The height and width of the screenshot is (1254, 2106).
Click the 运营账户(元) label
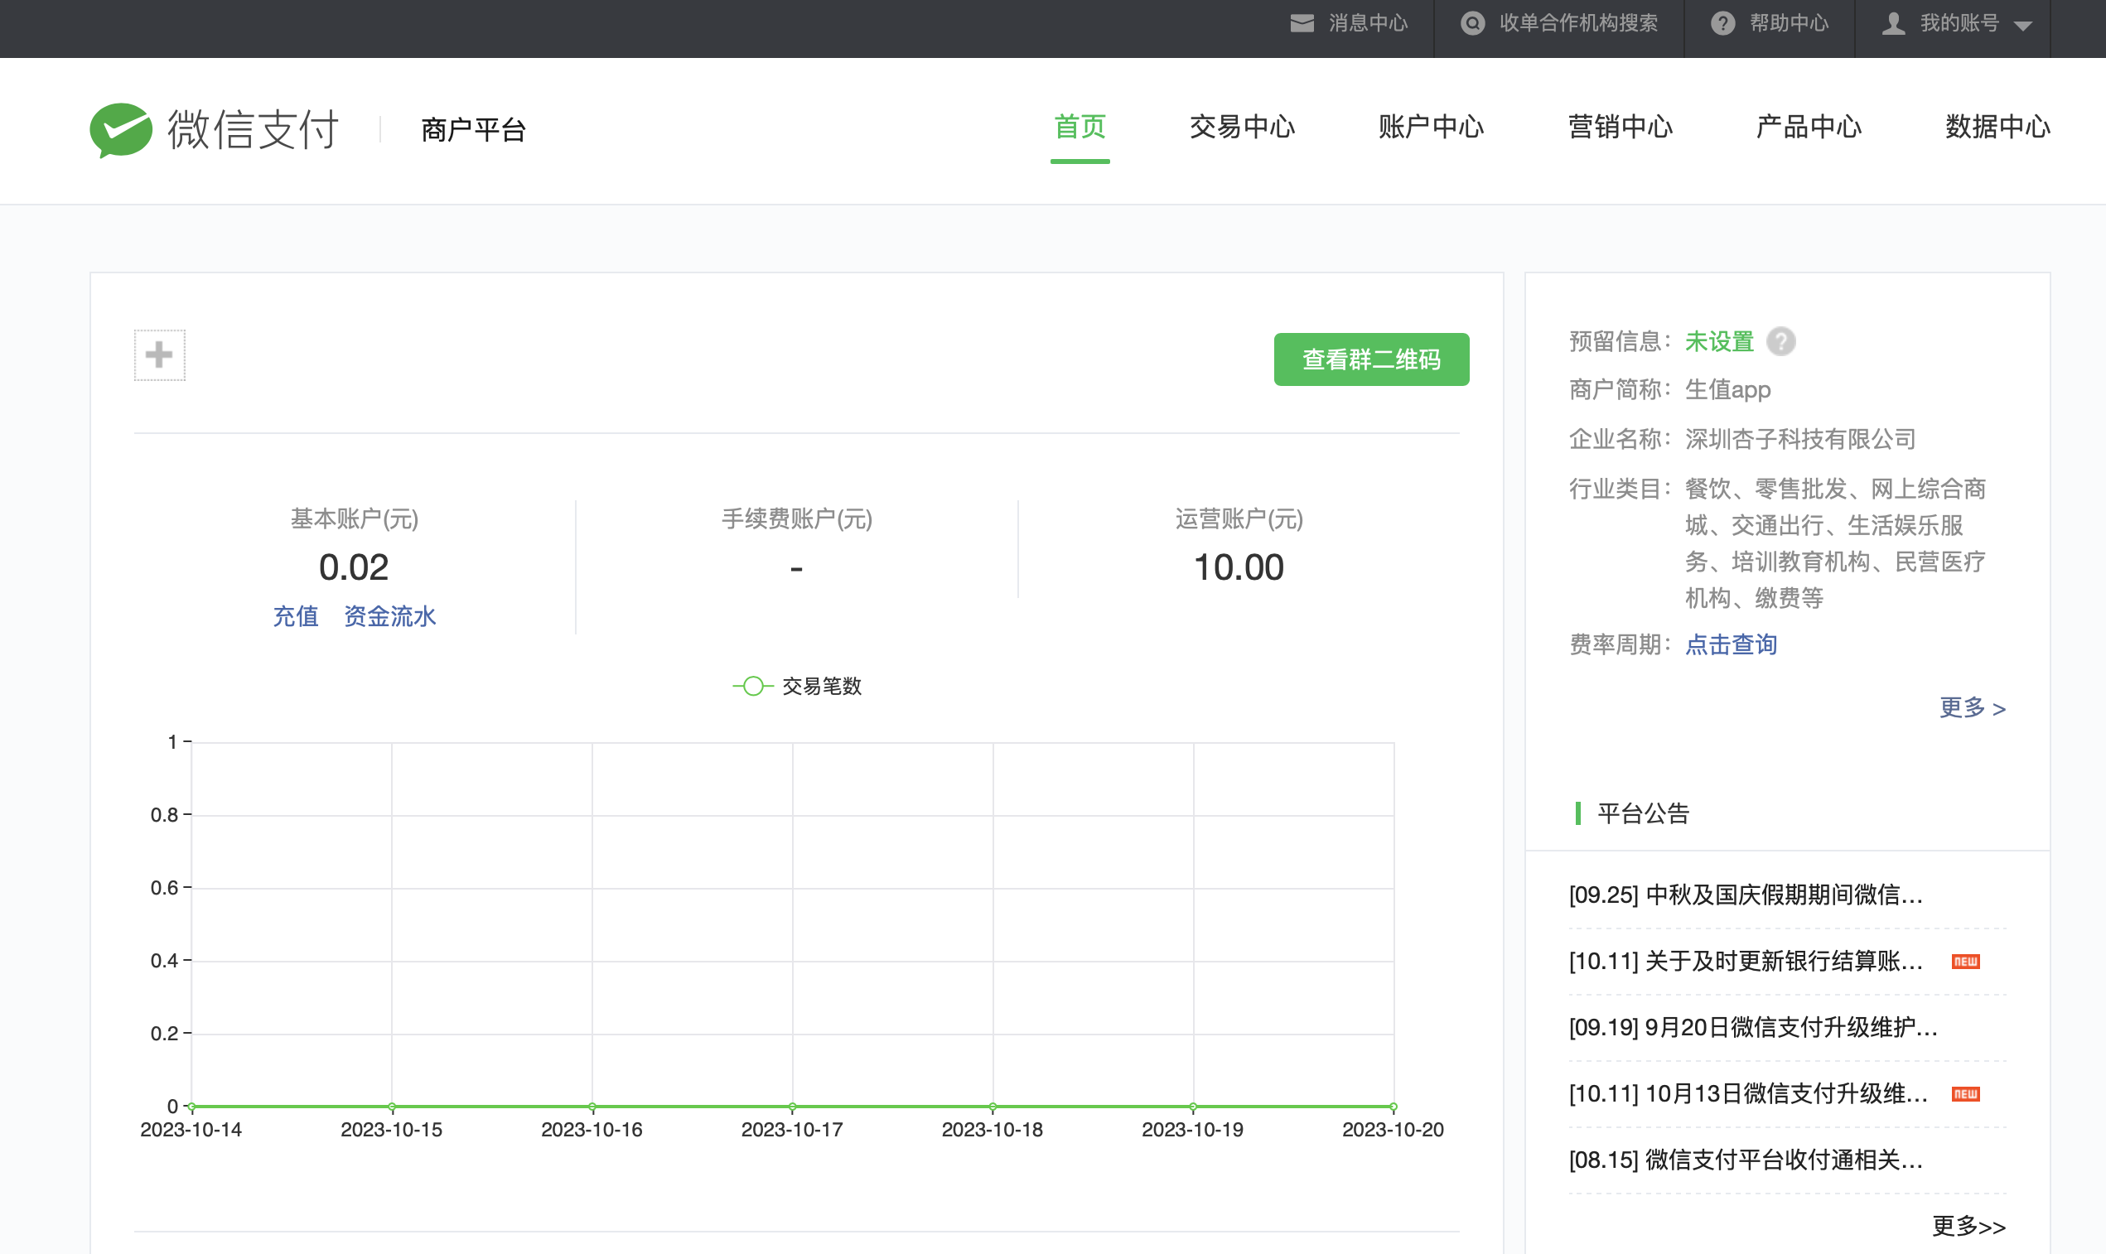pyautogui.click(x=1239, y=518)
